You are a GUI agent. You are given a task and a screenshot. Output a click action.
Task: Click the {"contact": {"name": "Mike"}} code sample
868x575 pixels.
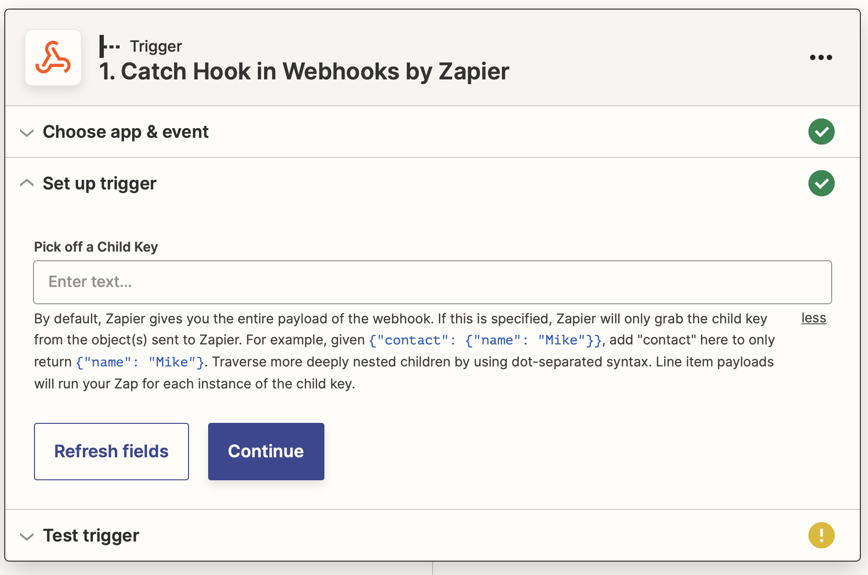click(x=485, y=340)
